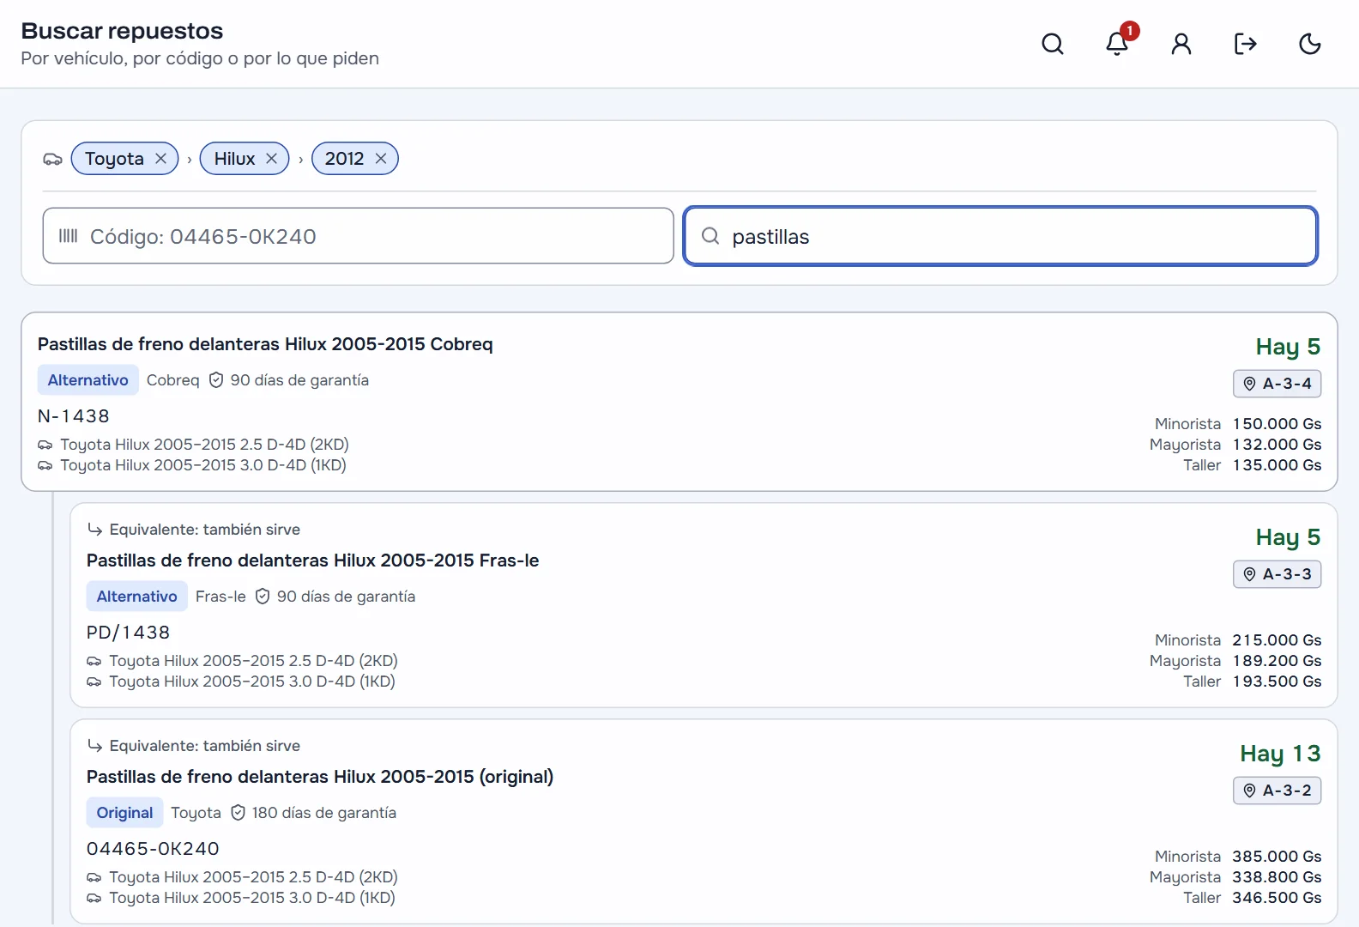Remove the Hilux filter chip
The height and width of the screenshot is (927, 1359).
[x=271, y=159]
